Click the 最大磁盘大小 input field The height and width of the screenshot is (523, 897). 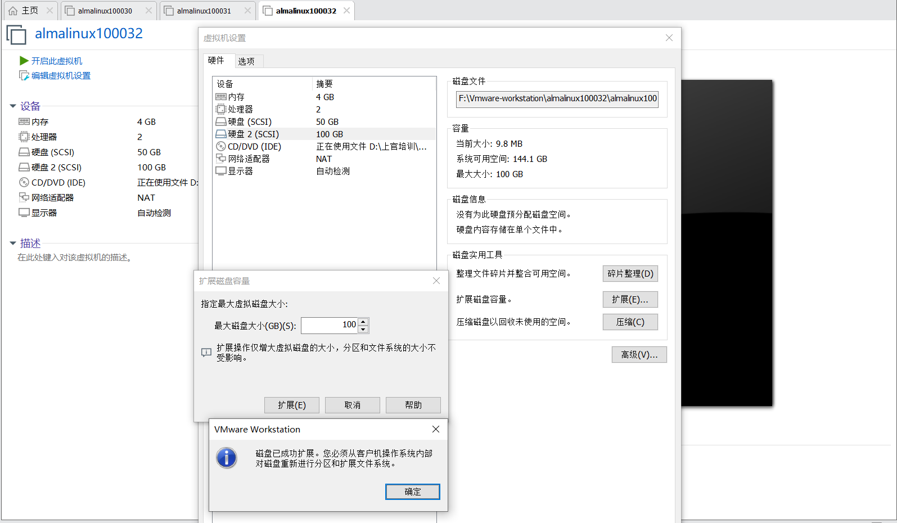pos(330,325)
